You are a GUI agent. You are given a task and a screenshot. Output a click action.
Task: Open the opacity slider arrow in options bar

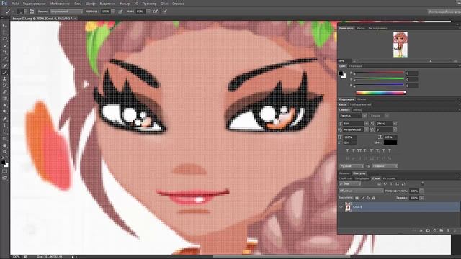point(113,12)
